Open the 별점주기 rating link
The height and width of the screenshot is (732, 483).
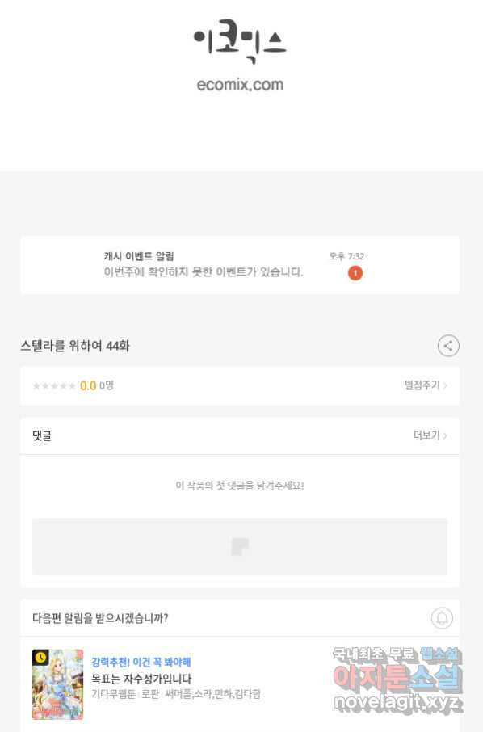tap(426, 385)
